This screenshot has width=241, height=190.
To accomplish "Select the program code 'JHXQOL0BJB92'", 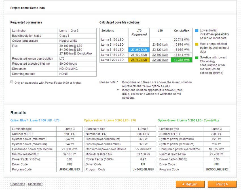I will (x=217, y=169).
